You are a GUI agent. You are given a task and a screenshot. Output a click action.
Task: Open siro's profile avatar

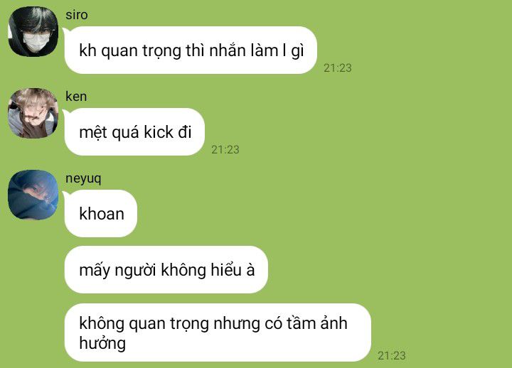click(33, 32)
